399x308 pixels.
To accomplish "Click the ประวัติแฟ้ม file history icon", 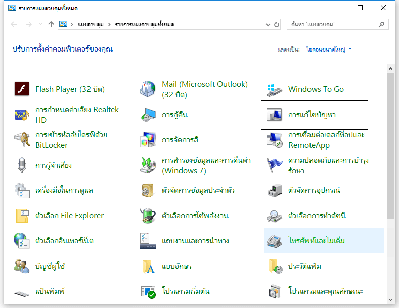I will (275, 266).
